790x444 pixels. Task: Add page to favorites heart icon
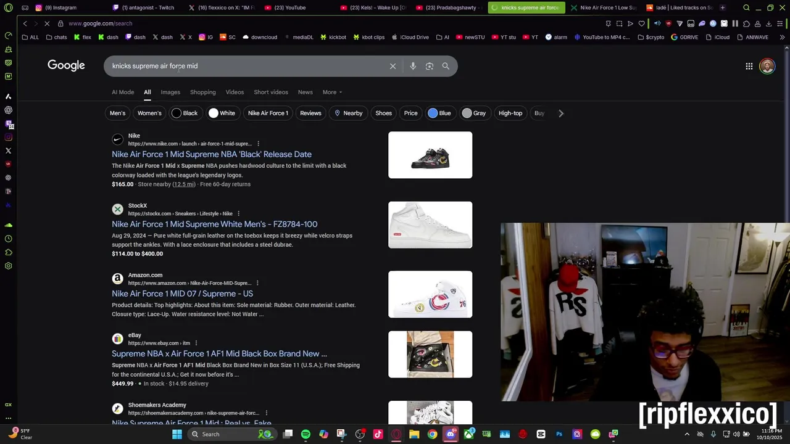pyautogui.click(x=641, y=23)
